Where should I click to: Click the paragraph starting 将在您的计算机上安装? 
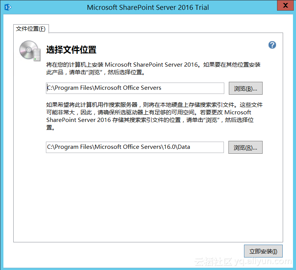(153, 69)
